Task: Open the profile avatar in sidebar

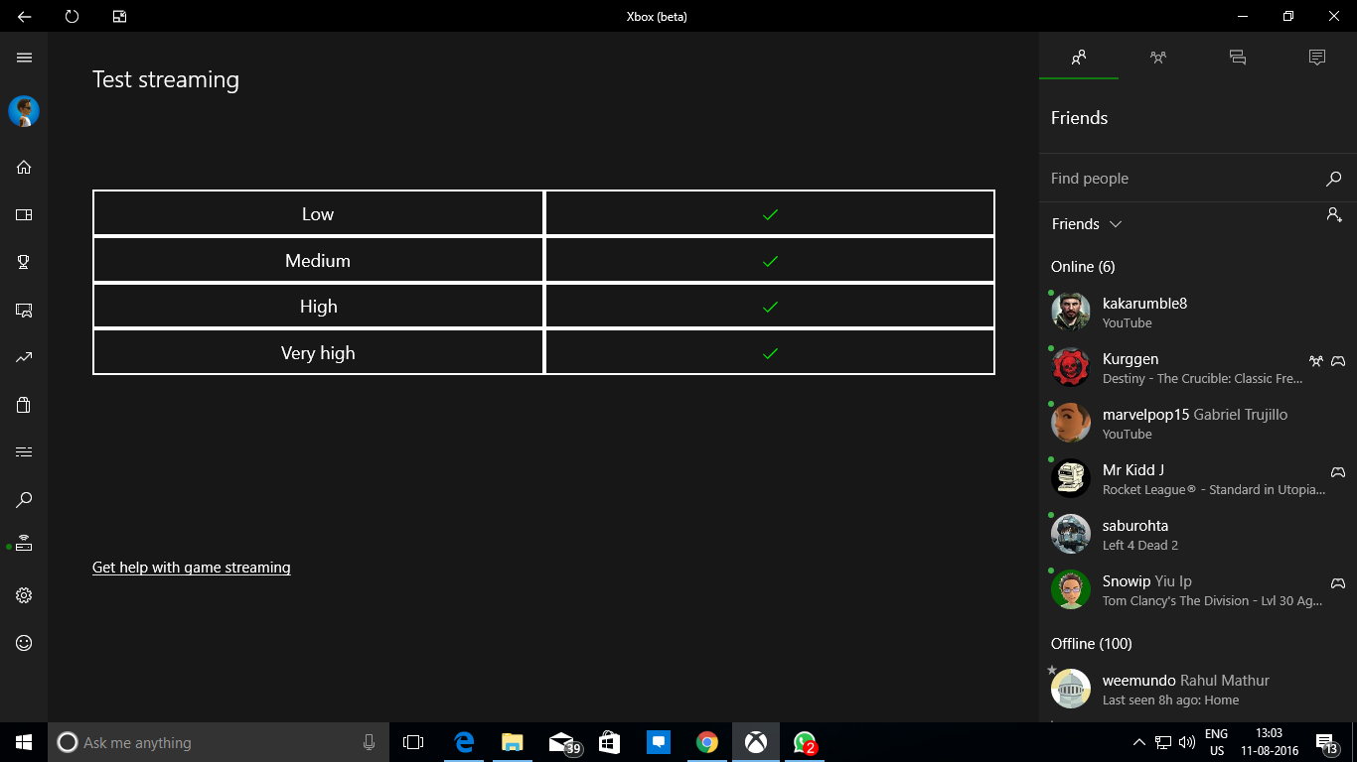Action: pos(24,111)
